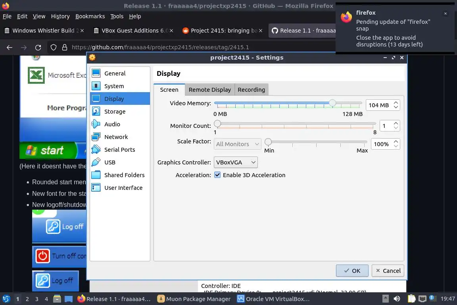Close the VBox Guest Additions tab
Viewport: 457px width, 305px height.
point(171,31)
